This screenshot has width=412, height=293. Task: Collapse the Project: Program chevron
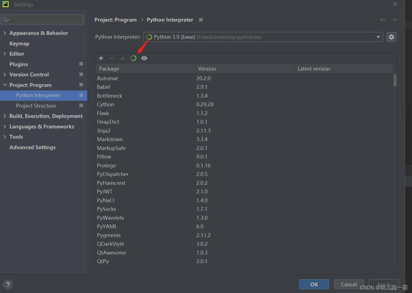point(5,85)
